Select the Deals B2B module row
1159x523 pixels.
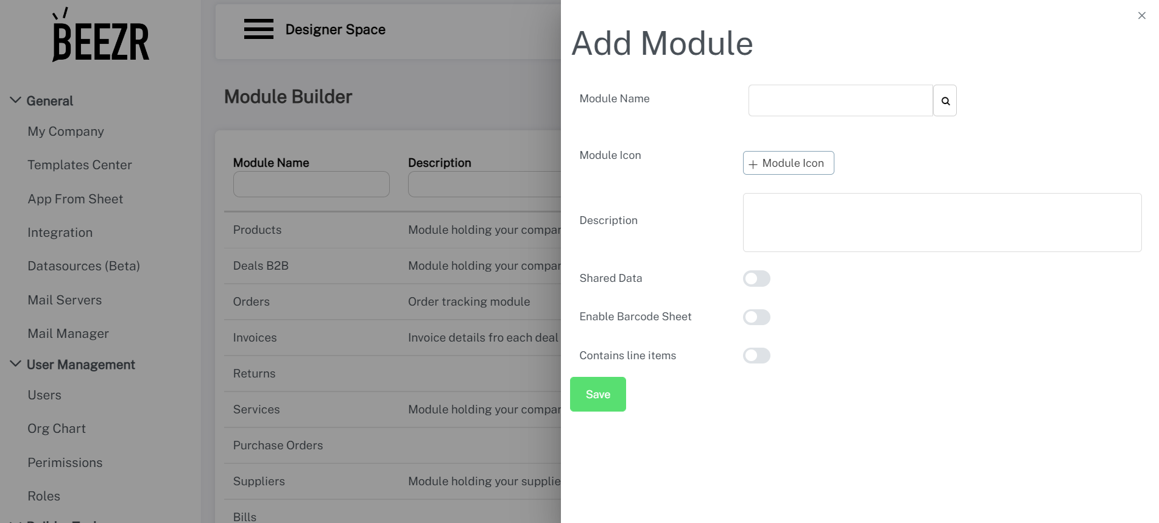261,266
